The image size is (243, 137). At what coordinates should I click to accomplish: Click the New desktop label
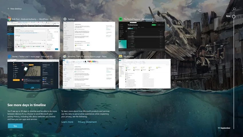click(16, 9)
